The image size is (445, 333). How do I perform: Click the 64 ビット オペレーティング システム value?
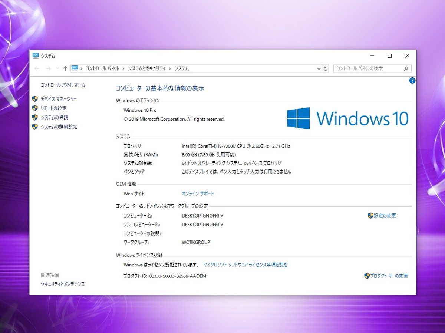(231, 163)
